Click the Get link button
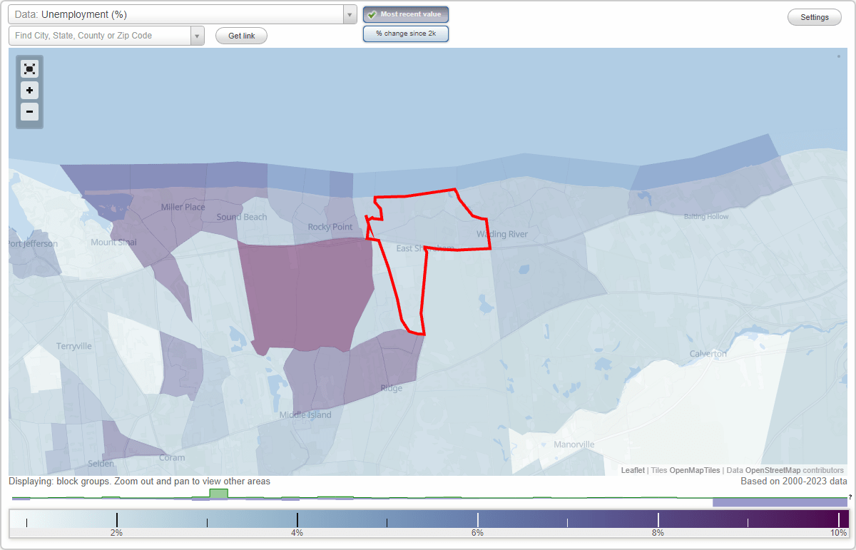 tap(241, 35)
